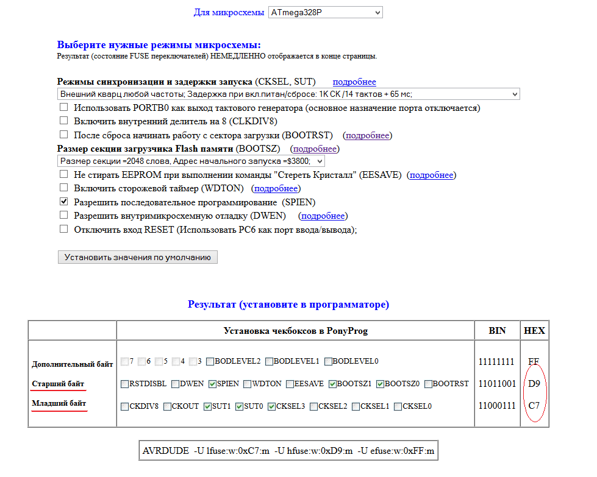Image resolution: width=597 pixels, height=477 pixels.
Task: Enable the CLKDIV8 internal divider checkbox
Action: pos(64,121)
